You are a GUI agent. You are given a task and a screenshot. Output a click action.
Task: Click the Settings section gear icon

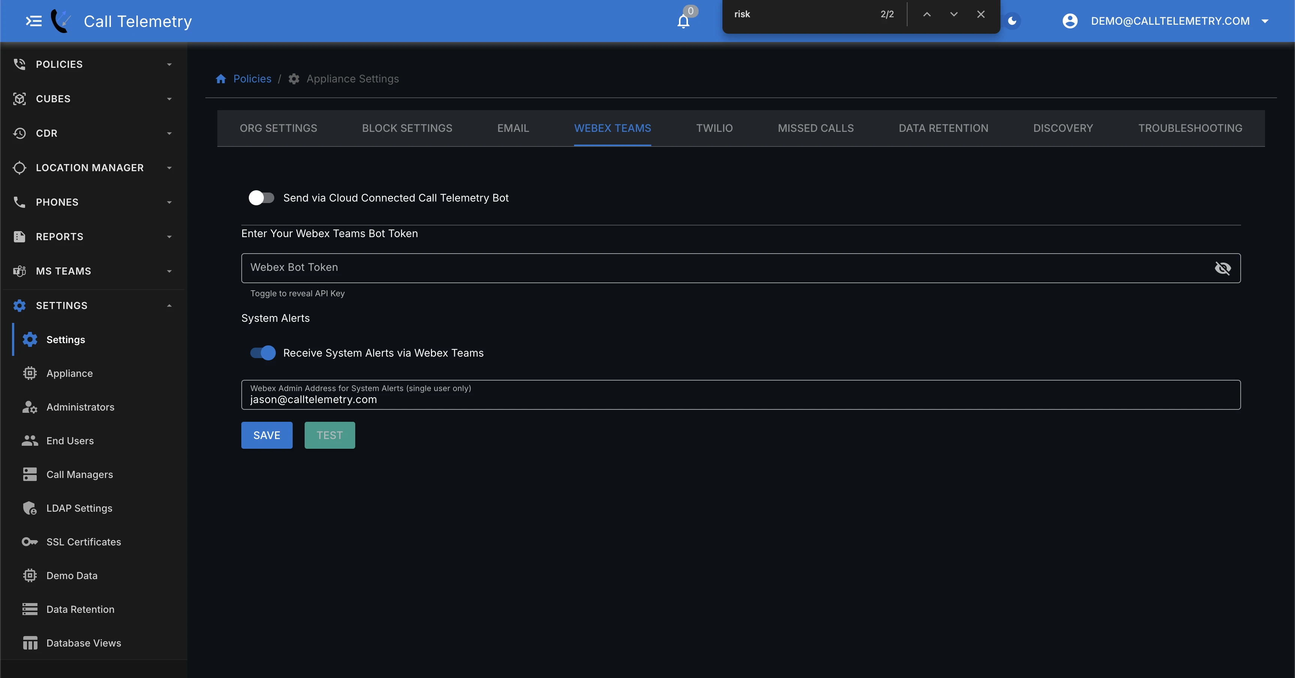tap(19, 306)
